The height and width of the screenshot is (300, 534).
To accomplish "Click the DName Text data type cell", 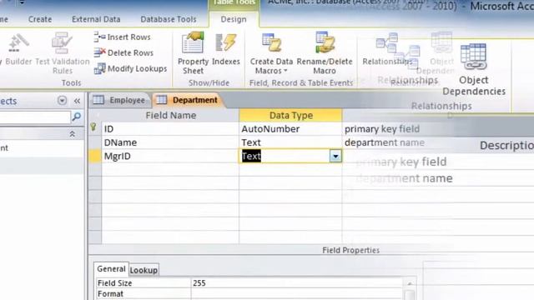I will click(290, 142).
